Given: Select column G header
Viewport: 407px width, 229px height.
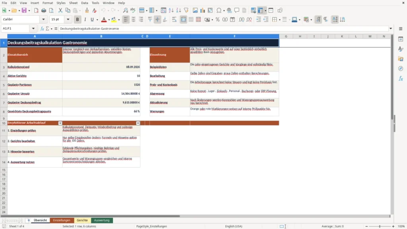Looking at the screenshot, I should pos(286,36).
